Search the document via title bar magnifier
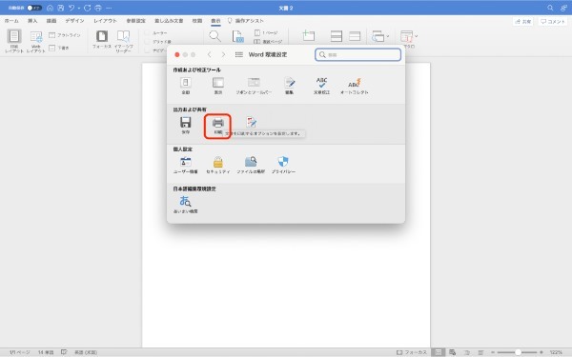The height and width of the screenshot is (357, 572). pyautogui.click(x=550, y=8)
